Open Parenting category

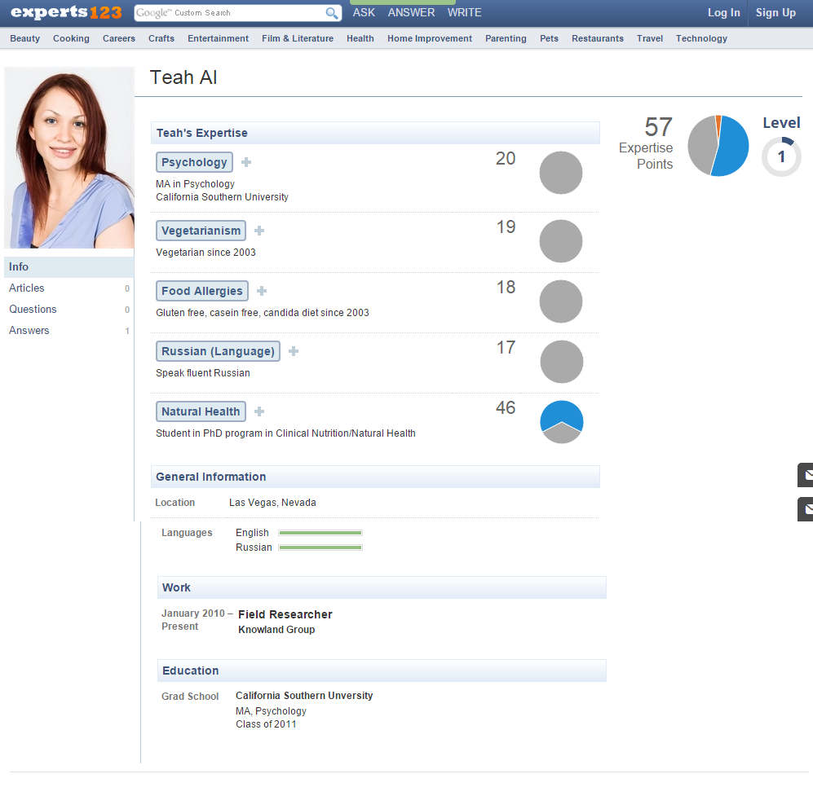(506, 38)
